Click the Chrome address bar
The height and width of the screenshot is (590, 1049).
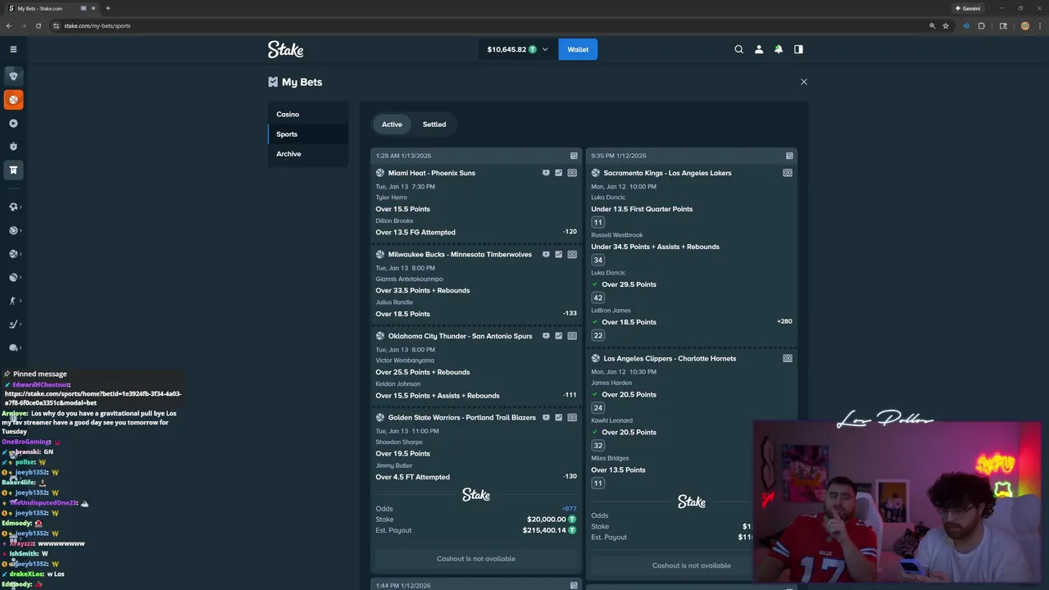point(492,25)
